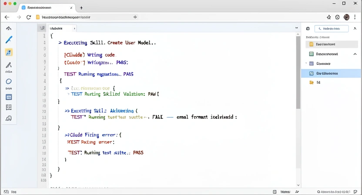Click the bottom-left status bar icon
Viewport: 362px width, 195px height.
[x=6, y=192]
